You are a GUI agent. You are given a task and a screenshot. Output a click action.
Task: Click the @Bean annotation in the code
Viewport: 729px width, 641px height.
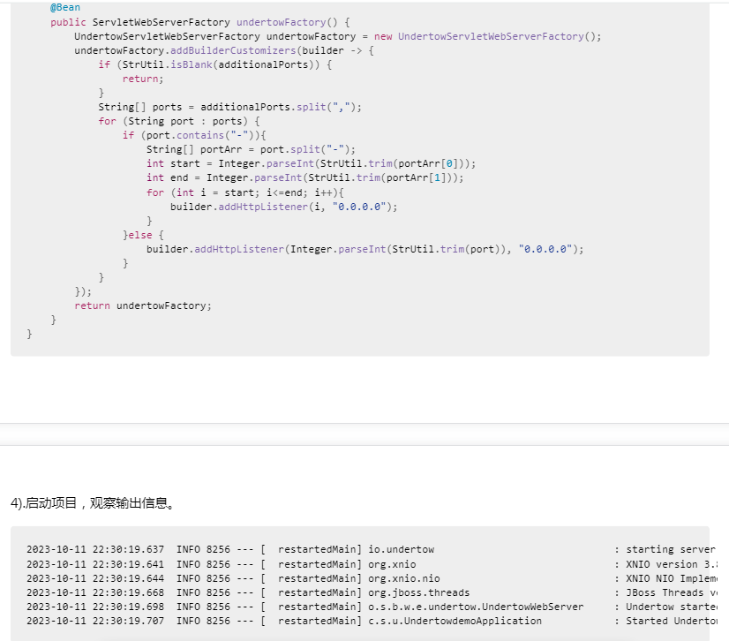[x=64, y=8]
